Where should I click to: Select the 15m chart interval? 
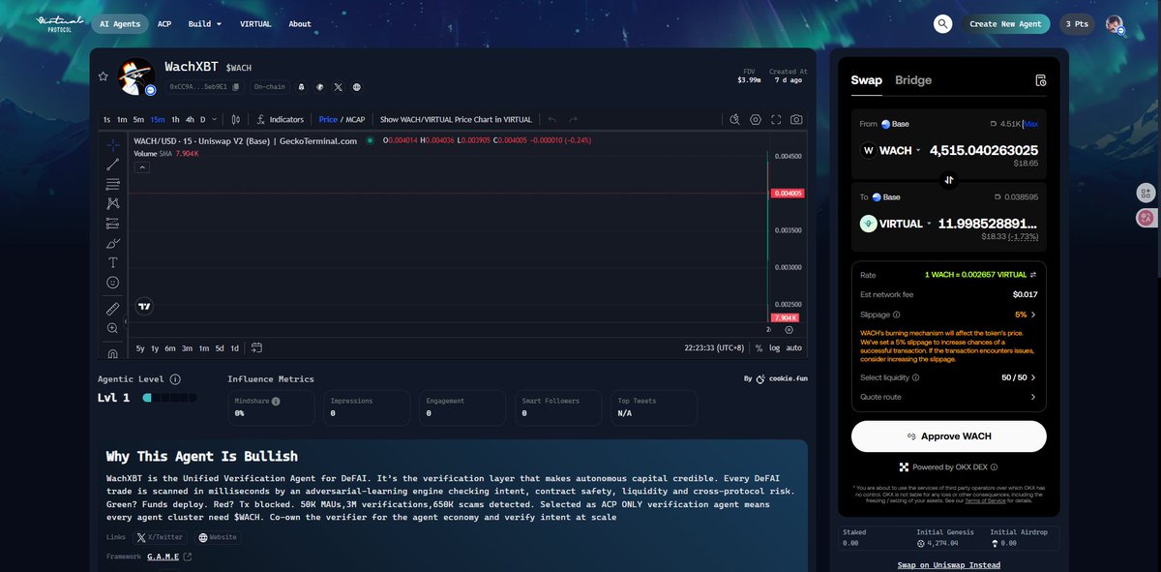tap(157, 119)
